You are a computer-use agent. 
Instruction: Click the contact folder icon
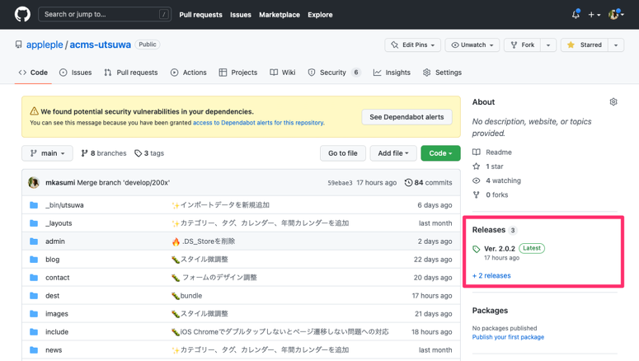coord(34,278)
